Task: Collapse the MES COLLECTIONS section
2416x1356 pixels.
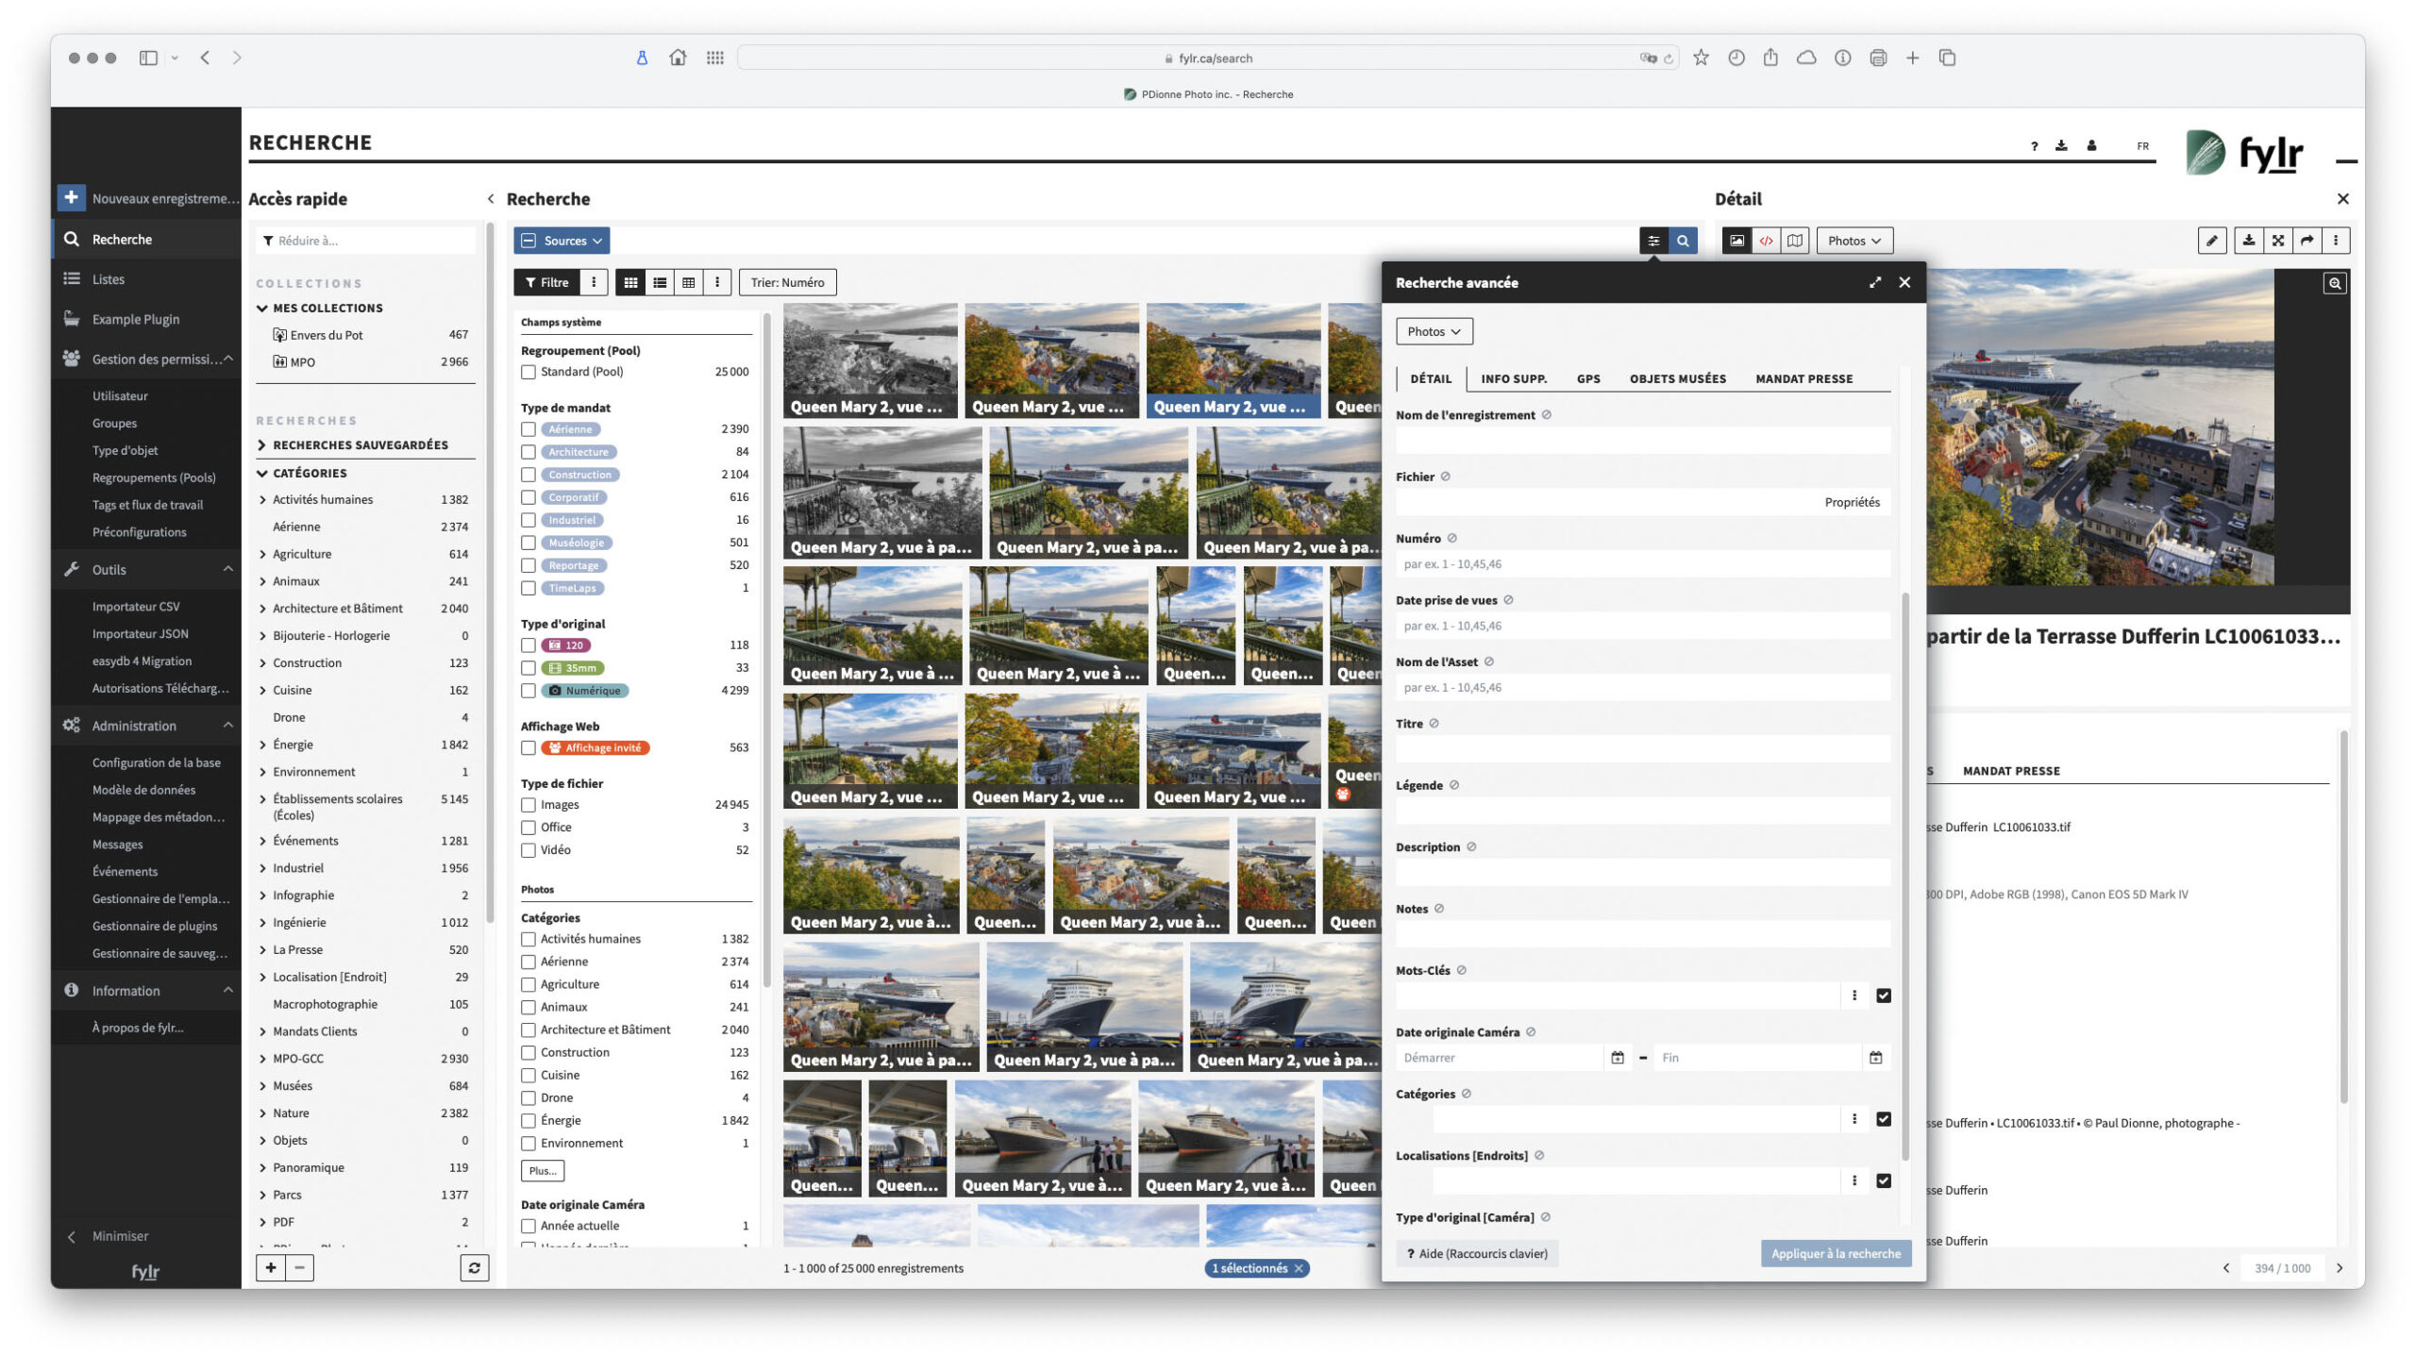Action: 262,308
